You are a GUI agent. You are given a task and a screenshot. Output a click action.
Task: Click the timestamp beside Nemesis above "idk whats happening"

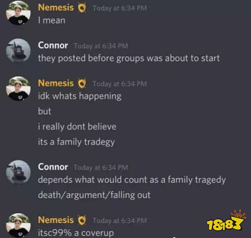[x=120, y=84]
